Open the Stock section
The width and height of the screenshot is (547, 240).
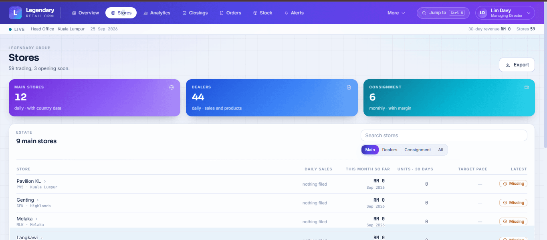(262, 13)
